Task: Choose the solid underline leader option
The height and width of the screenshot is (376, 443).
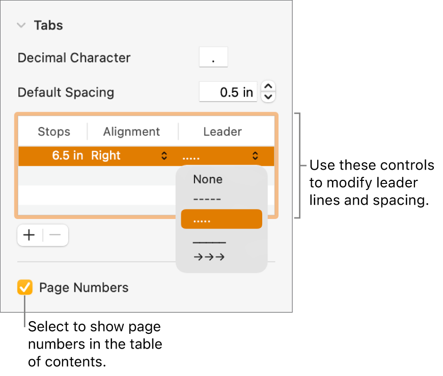Action: click(209, 240)
